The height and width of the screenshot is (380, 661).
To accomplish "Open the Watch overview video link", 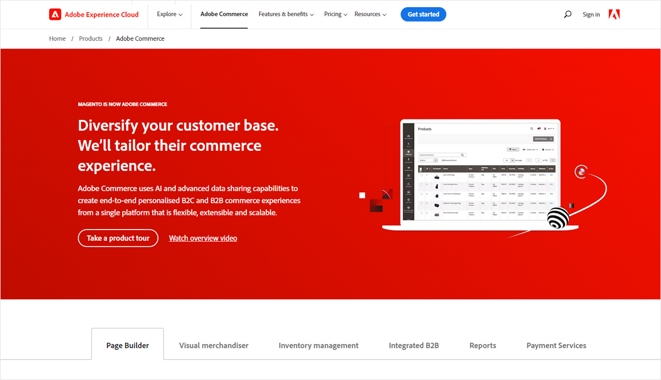I will (x=203, y=238).
